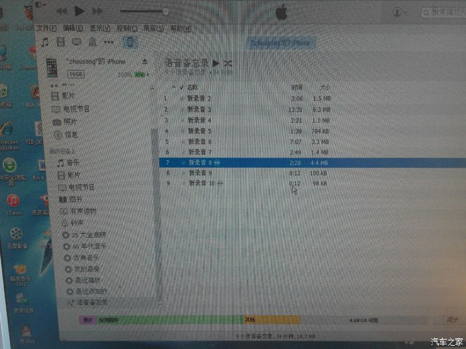Toggle checkbox for 新录音 10
The image size is (466, 349).
point(184,183)
